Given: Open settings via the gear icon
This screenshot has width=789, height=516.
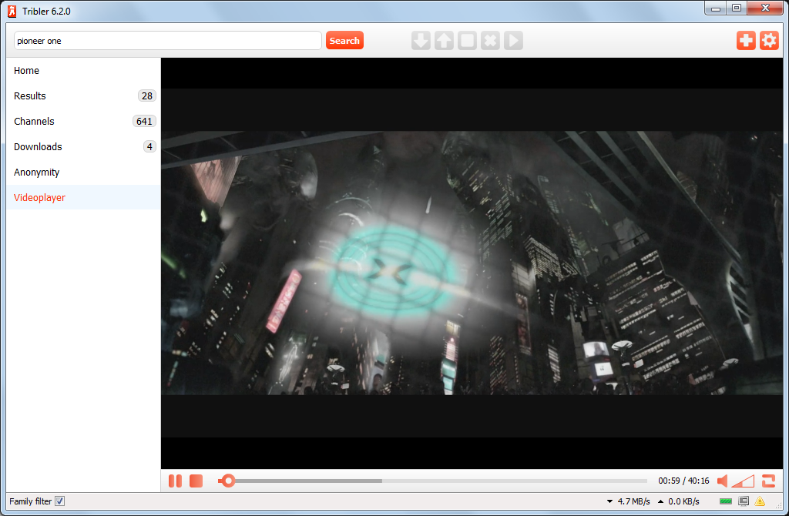Looking at the screenshot, I should click(769, 41).
